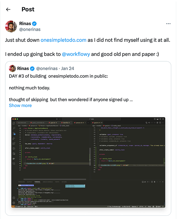The image size is (179, 219).
Task: Click the @onerinas handle under the author name
Action: [x=30, y=29]
